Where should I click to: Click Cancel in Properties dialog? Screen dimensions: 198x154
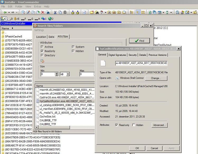(154, 148)
